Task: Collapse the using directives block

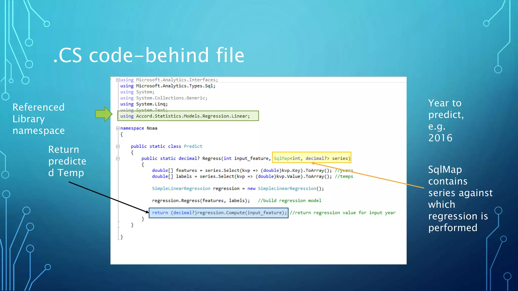Action: pos(118,80)
